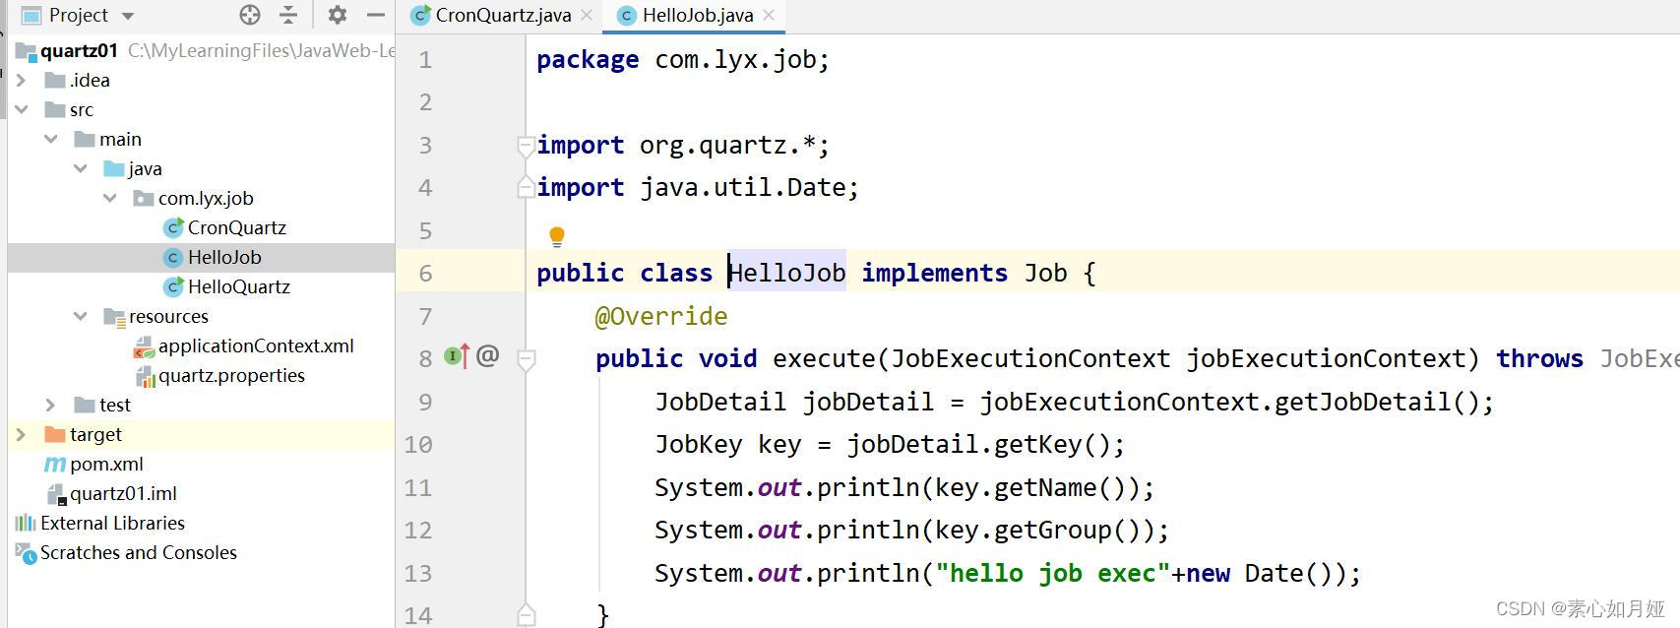Open the Project view dropdown
The width and height of the screenshot is (1680, 628).
click(x=128, y=16)
